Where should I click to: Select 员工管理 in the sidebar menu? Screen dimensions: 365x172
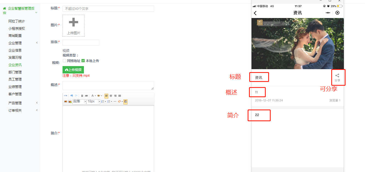[x=15, y=79]
